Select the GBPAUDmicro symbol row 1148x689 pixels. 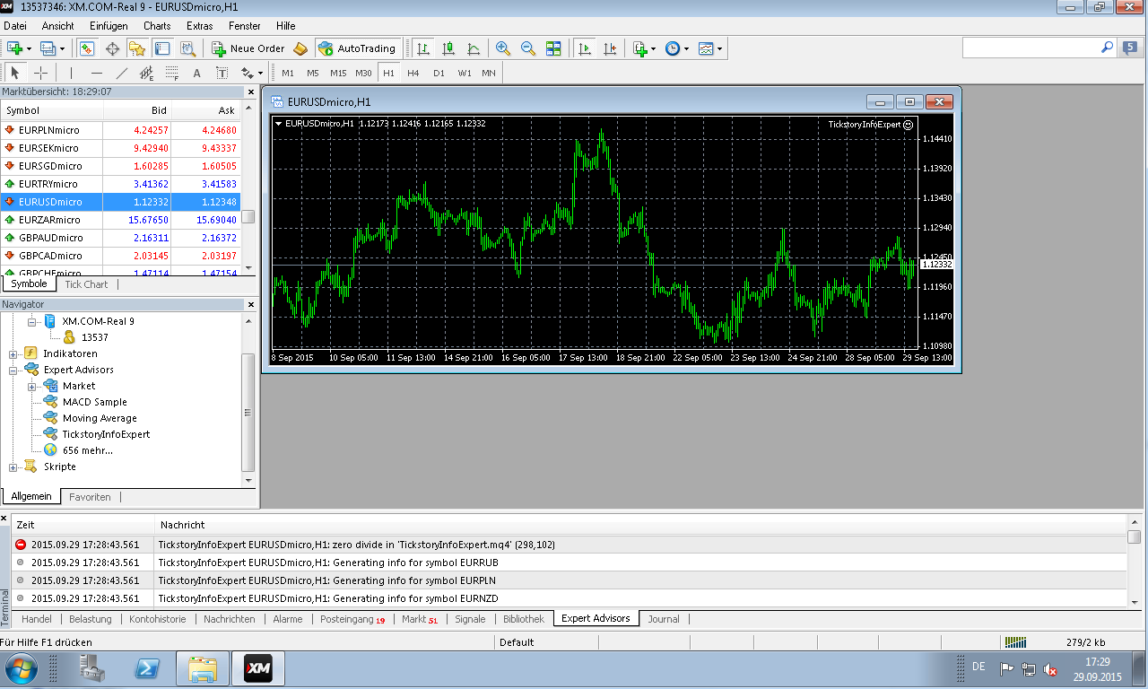[x=121, y=238]
